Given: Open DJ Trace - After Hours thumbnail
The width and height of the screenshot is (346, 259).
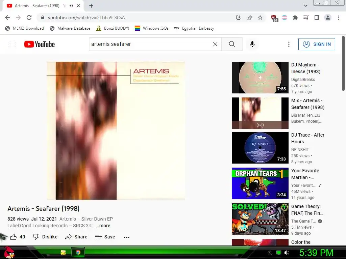Looking at the screenshot, I should [x=260, y=148].
